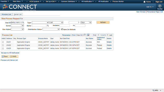Click the next row arrow icon
Image resolution: width=164 pixels, height=92 pixels.
click(x=108, y=35)
